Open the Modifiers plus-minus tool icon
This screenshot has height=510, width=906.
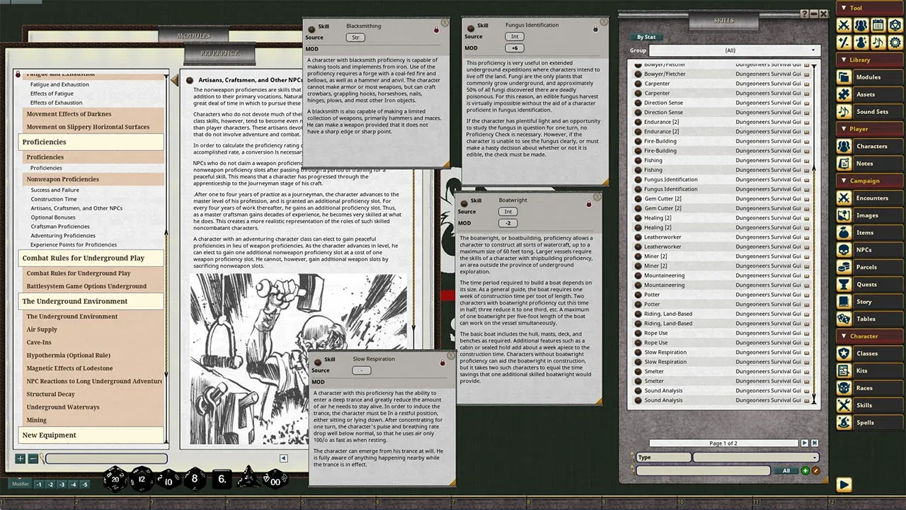[x=844, y=42]
